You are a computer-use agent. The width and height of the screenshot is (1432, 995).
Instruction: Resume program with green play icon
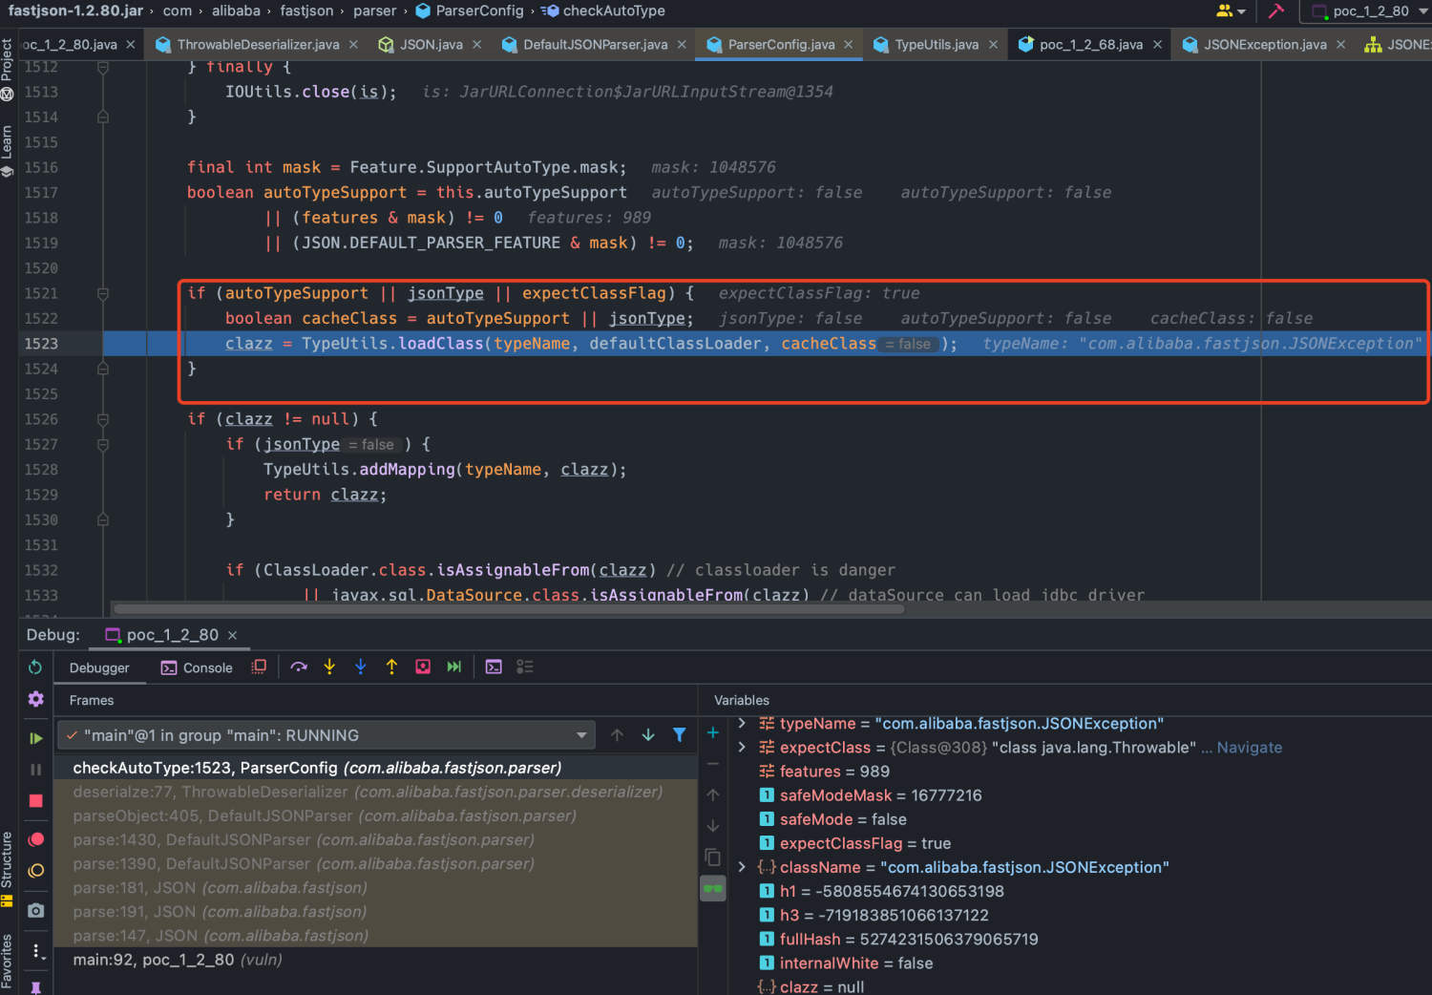pos(35,738)
